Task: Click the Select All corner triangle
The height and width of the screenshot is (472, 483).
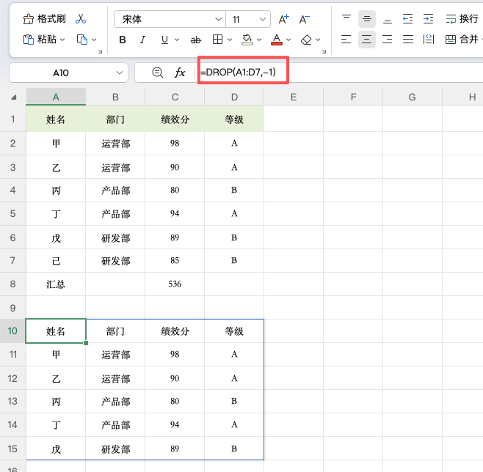Action: 13,97
